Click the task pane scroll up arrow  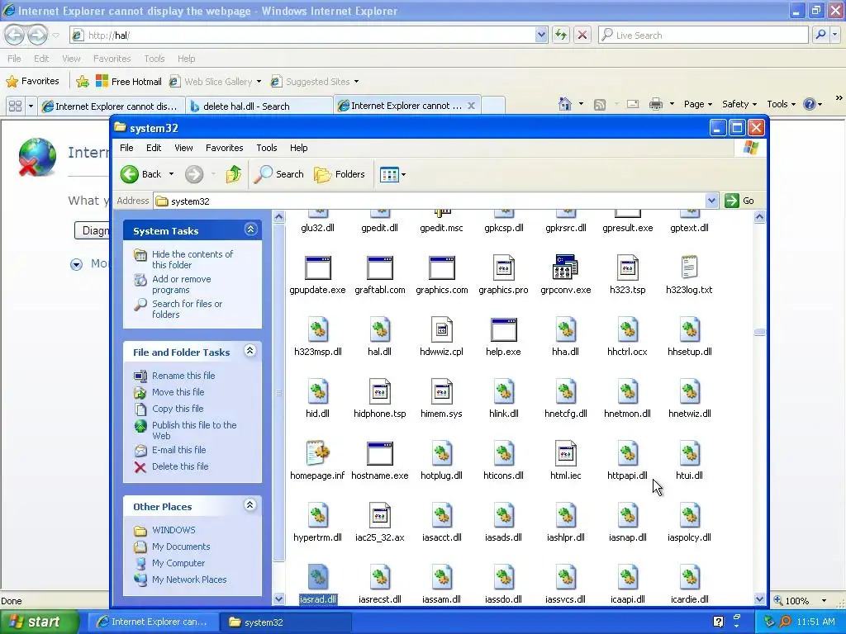point(278,217)
